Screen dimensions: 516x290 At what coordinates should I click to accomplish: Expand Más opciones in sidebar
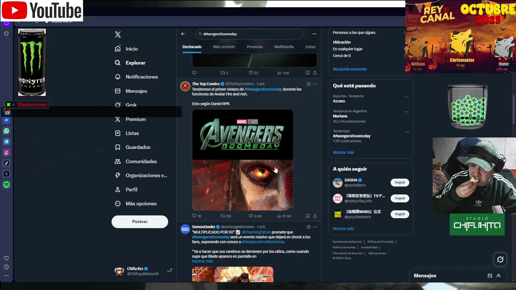click(135, 204)
